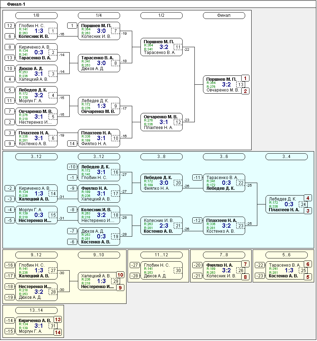Select match 9 Лебедев vs Овчаренко
Image resolution: width=317 pixels, height=341 pixels.
click(99, 106)
